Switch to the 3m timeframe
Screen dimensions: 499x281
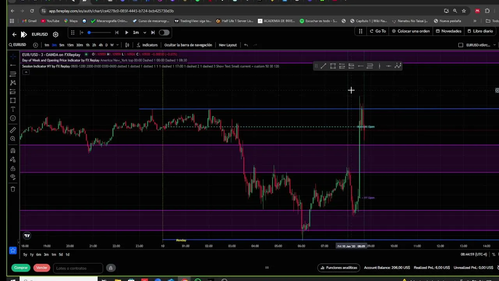click(x=54, y=45)
